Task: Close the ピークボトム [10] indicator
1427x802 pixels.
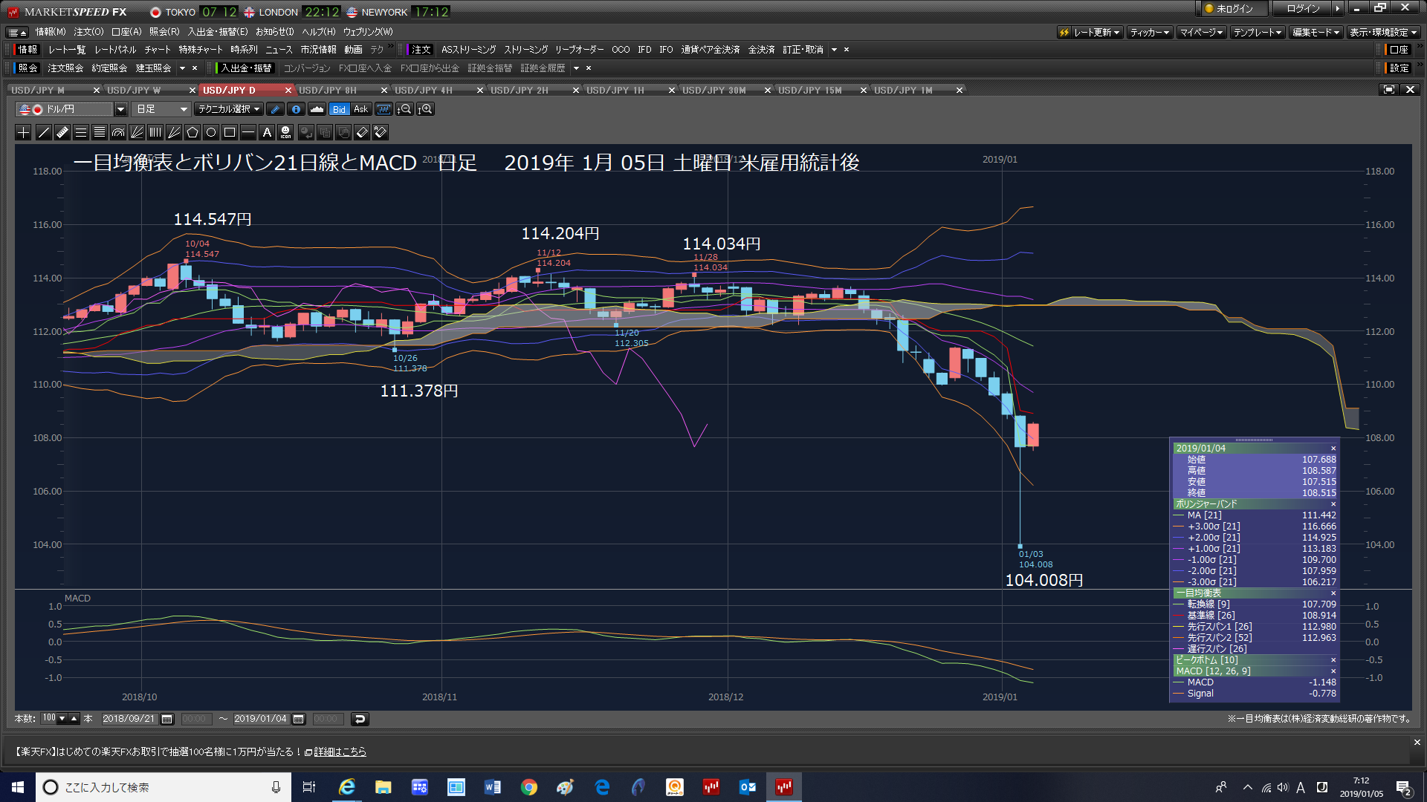Action: click(1333, 660)
